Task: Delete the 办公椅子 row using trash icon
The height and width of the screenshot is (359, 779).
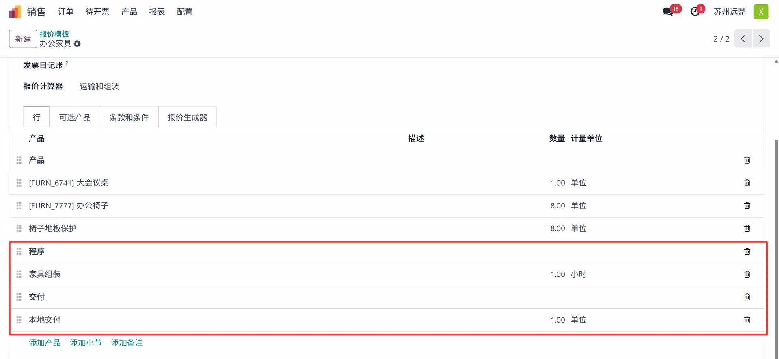Action: click(747, 206)
